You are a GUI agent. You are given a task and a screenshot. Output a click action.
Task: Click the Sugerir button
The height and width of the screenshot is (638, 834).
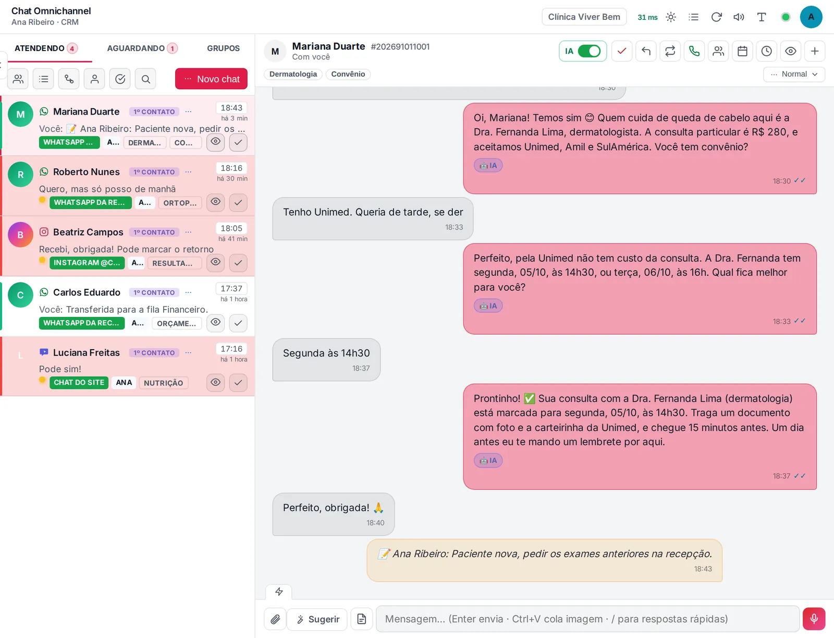[317, 619]
